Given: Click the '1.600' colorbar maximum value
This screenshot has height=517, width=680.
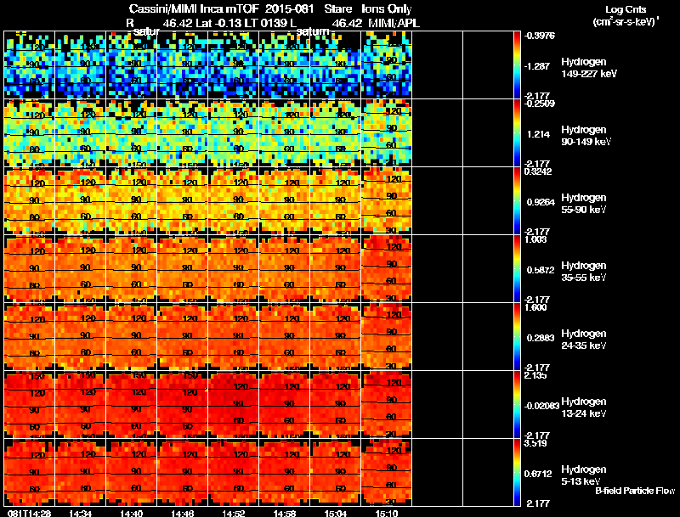Looking at the screenshot, I should pos(535,307).
